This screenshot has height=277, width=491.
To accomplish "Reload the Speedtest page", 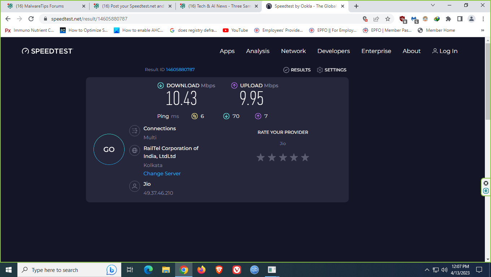I will [x=31, y=19].
